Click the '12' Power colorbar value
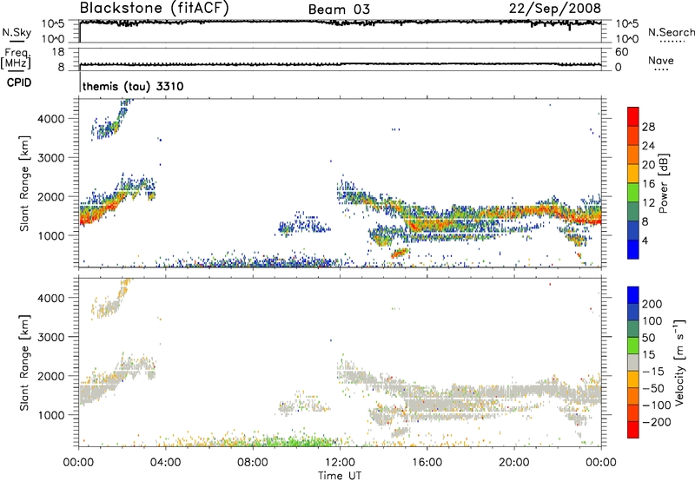Screen dimensions: 695x481 point(648,203)
